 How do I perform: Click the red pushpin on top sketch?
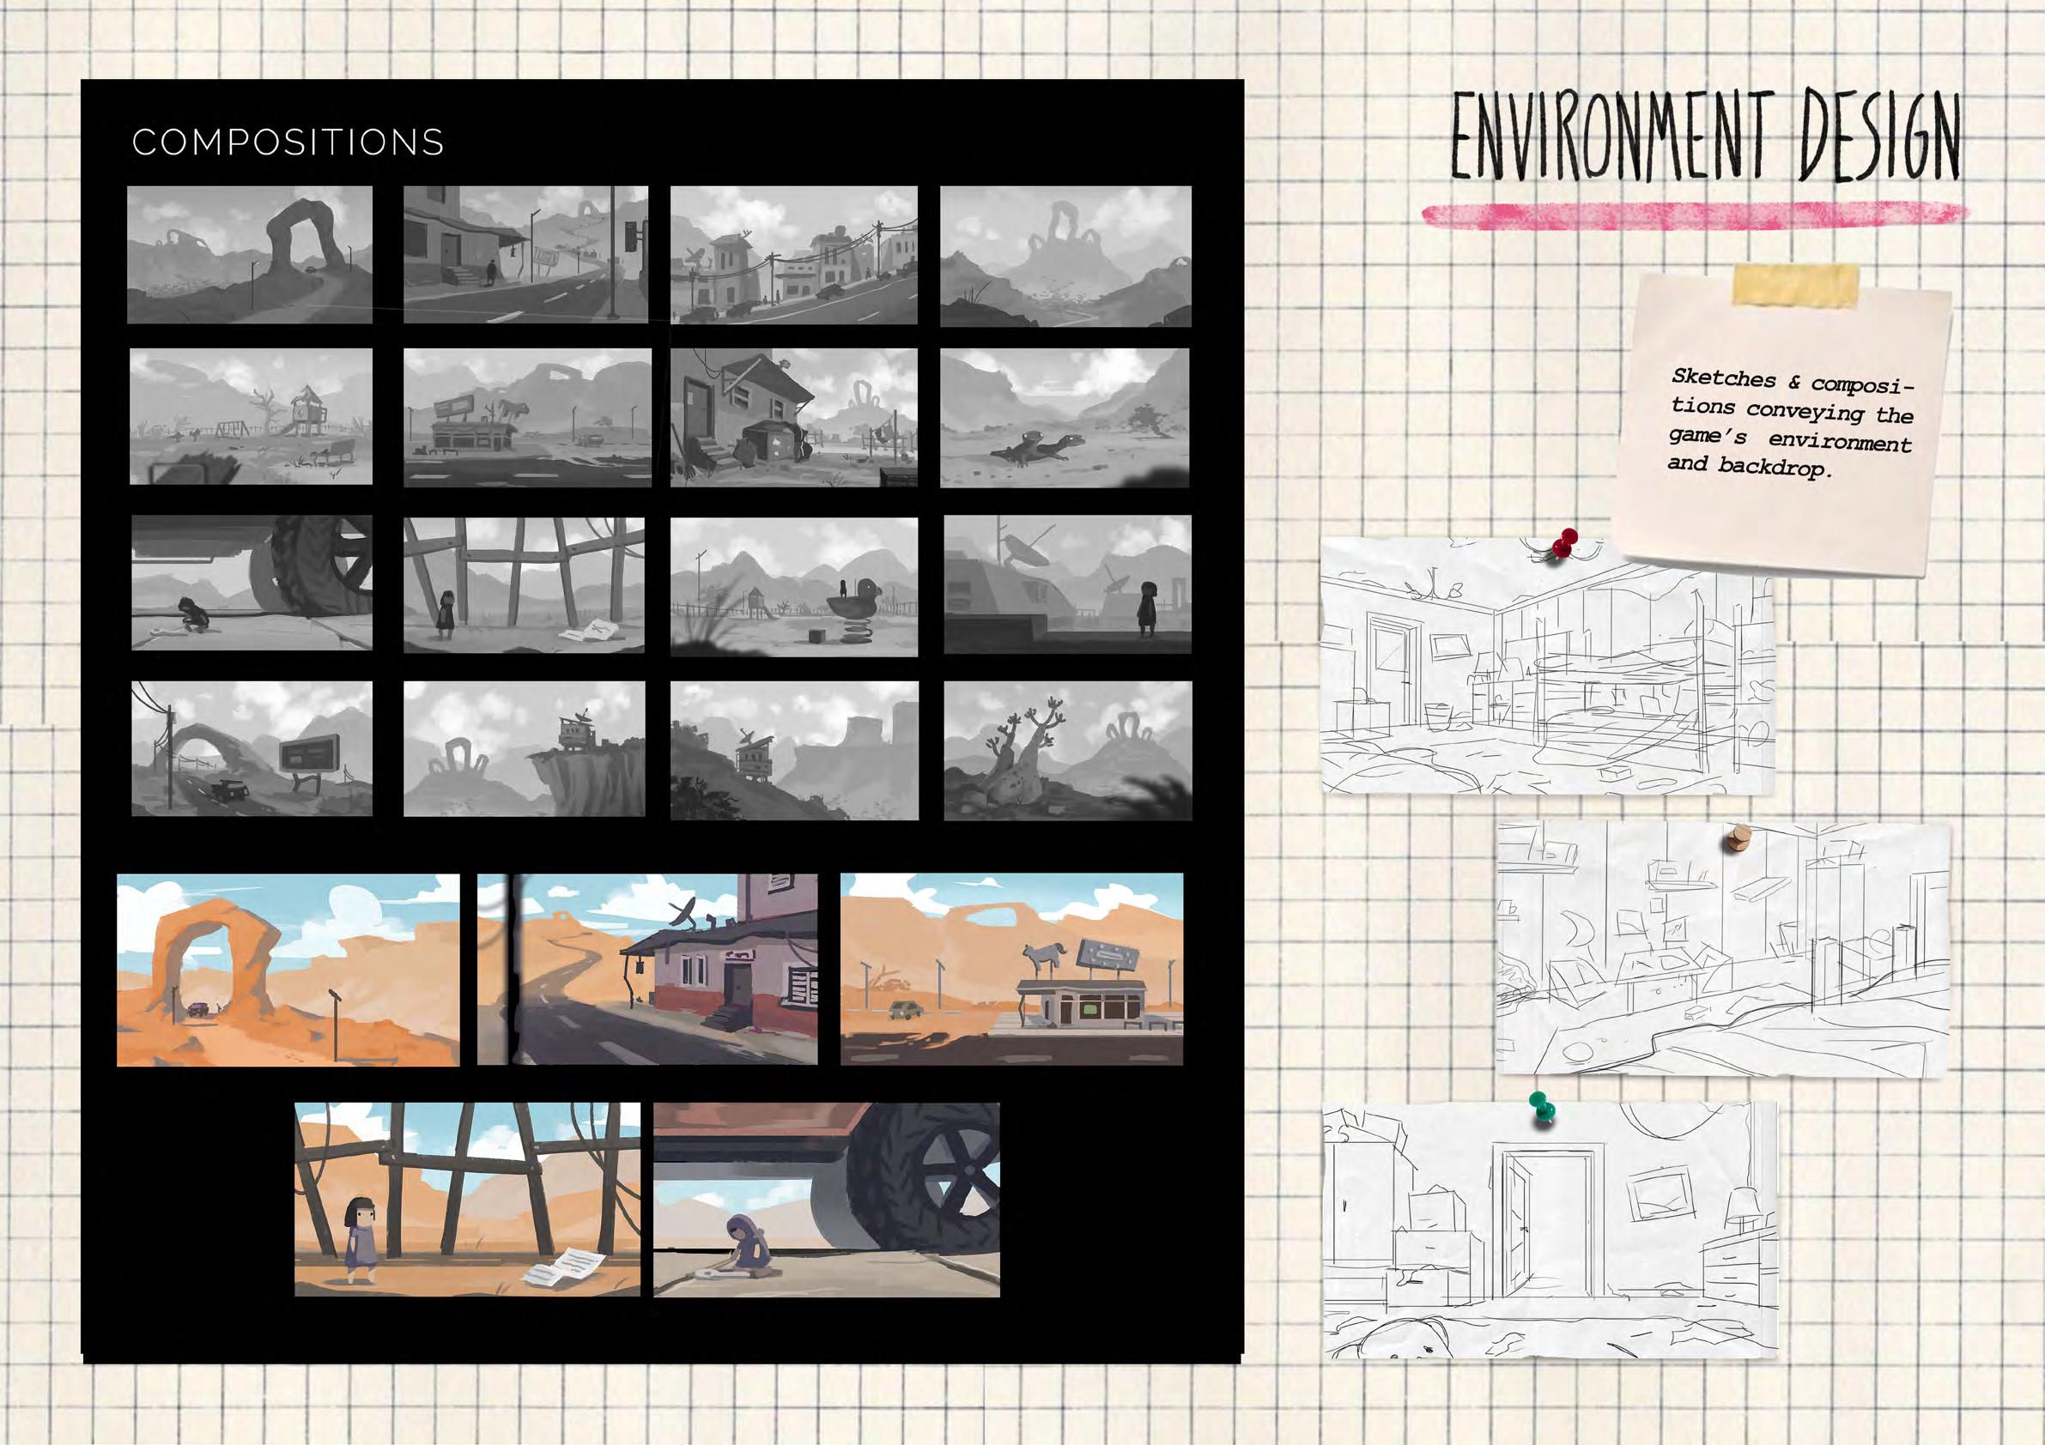click(1565, 542)
